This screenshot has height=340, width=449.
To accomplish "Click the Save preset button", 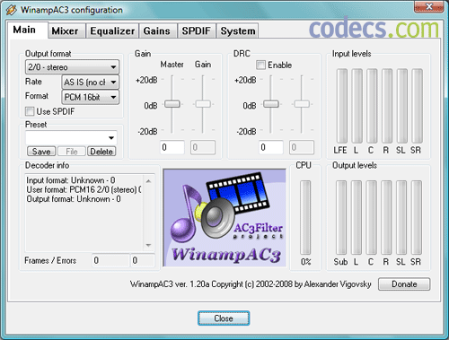I will point(41,152).
